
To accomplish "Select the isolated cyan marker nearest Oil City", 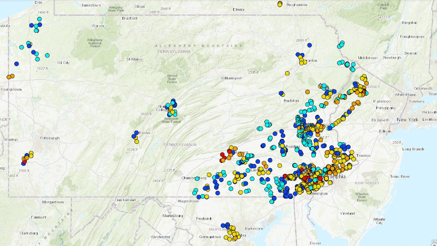I will (47, 56).
